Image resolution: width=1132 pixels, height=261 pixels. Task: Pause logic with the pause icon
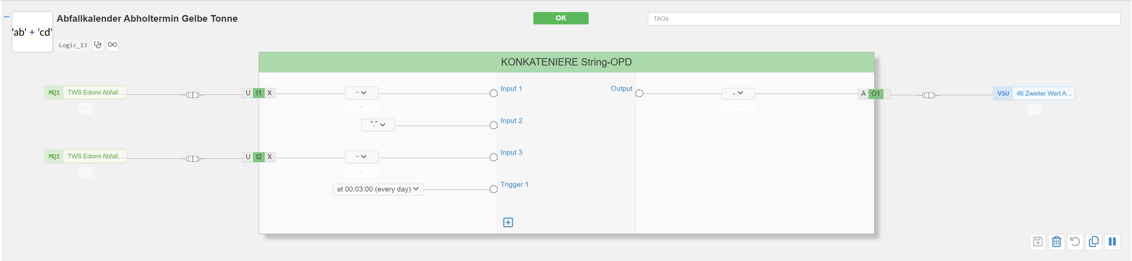(1112, 242)
